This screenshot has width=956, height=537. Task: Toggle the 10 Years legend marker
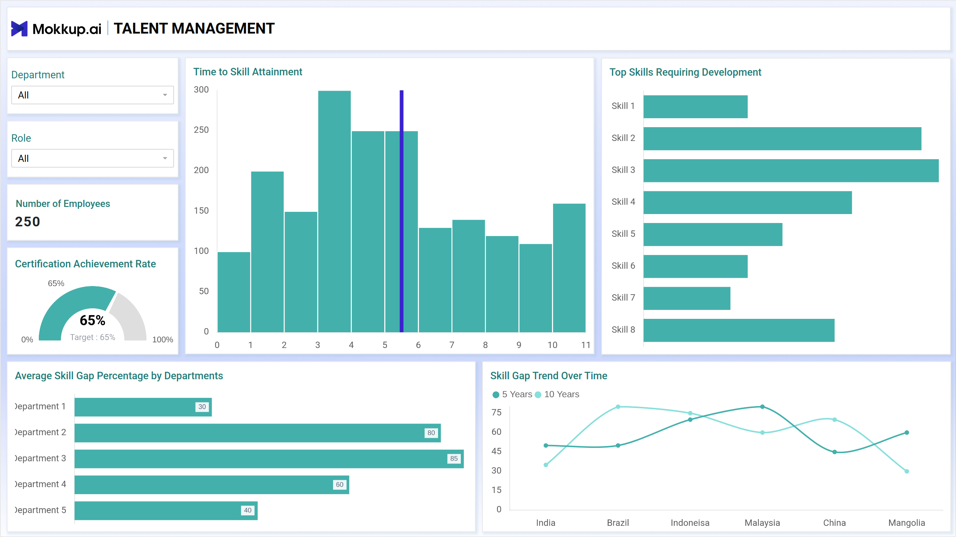coord(538,395)
